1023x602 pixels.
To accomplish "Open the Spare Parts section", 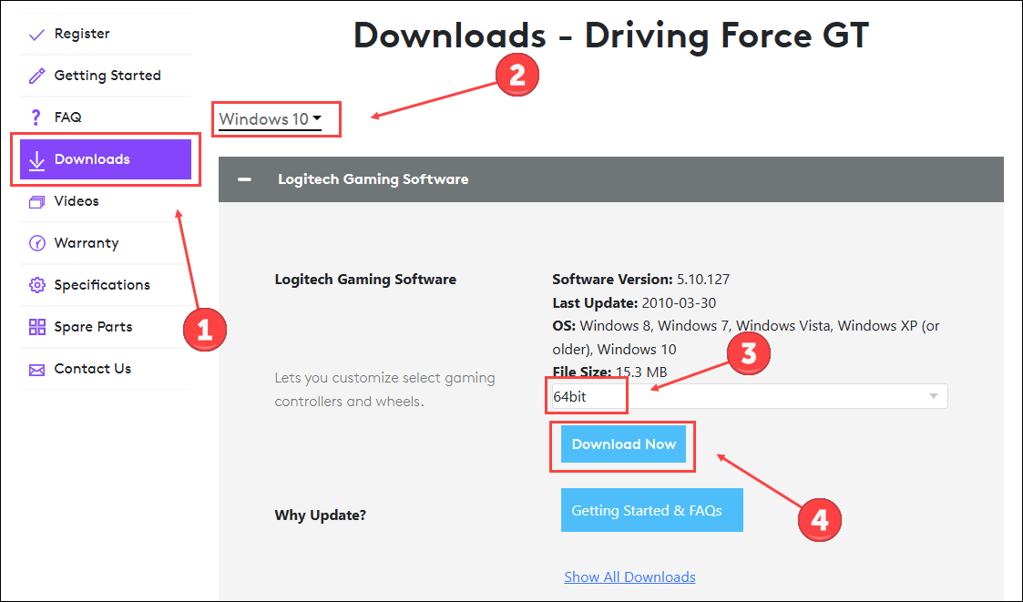I will click(106, 327).
